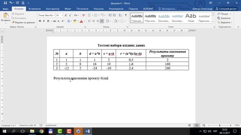Click the Копіювати copy button
241x135 pixels.
pos(19,18)
